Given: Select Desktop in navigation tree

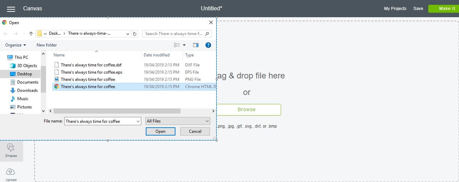Looking at the screenshot, I should (x=20, y=74).
